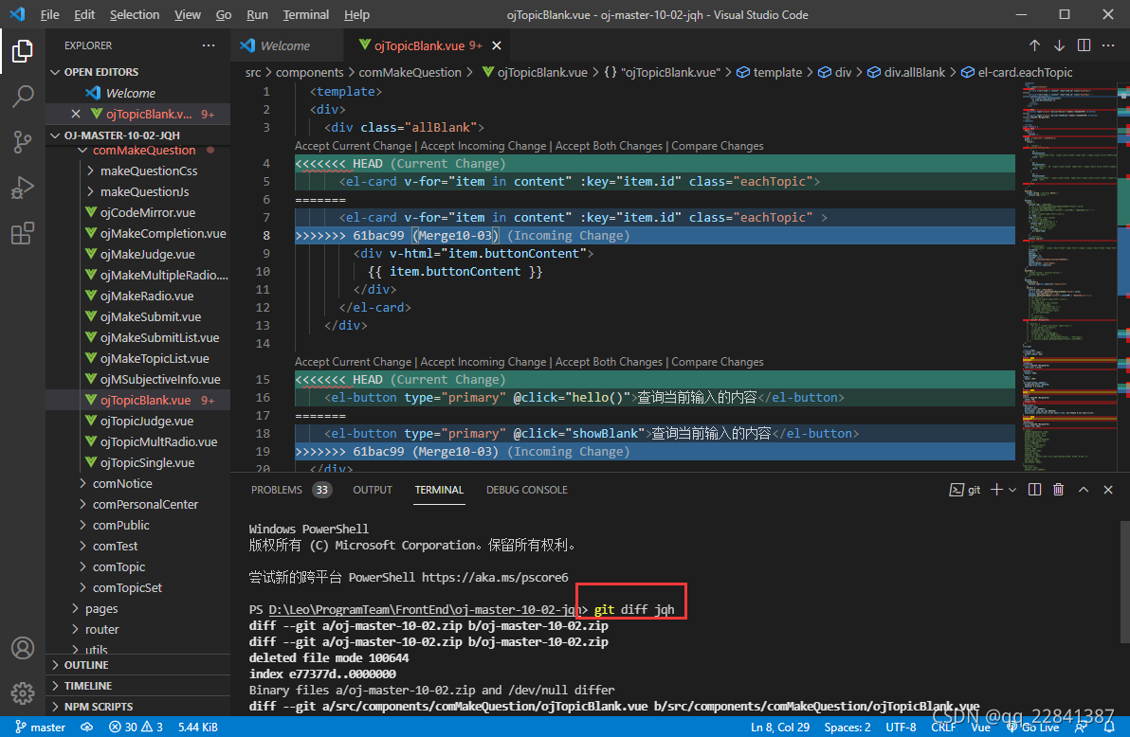This screenshot has width=1130, height=737.
Task: Click the git terminal label icon
Action: 965,490
